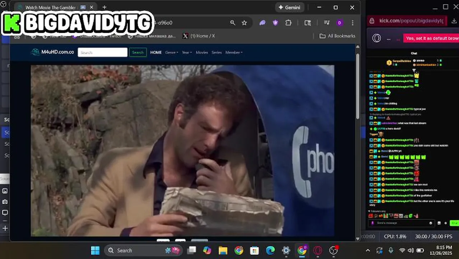Viewport: 459px width, 259px height.
Task: Click the Opera logo in default browser prompt
Action: pyautogui.click(x=376, y=38)
